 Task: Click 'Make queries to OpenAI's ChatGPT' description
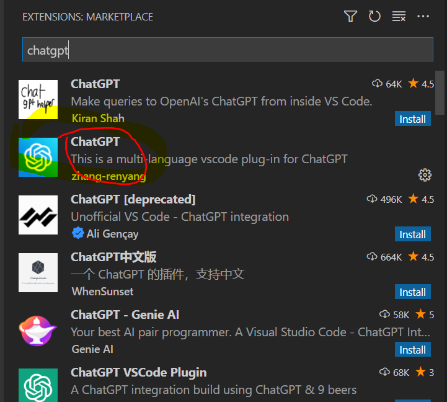click(x=221, y=102)
